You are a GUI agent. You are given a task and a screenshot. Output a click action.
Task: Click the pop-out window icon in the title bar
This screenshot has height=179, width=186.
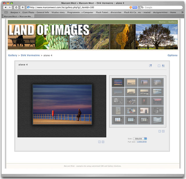(150, 66)
